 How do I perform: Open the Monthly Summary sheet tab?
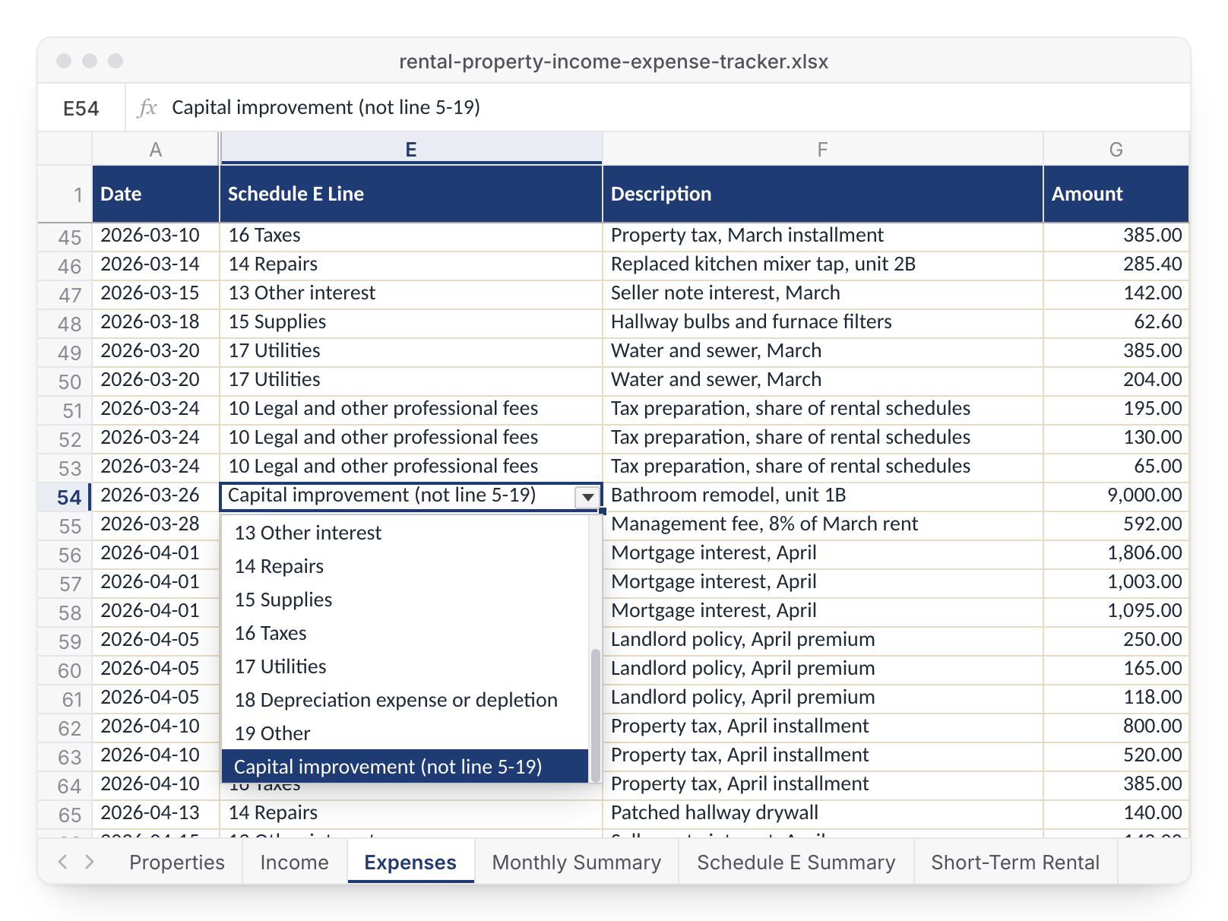pos(577,862)
